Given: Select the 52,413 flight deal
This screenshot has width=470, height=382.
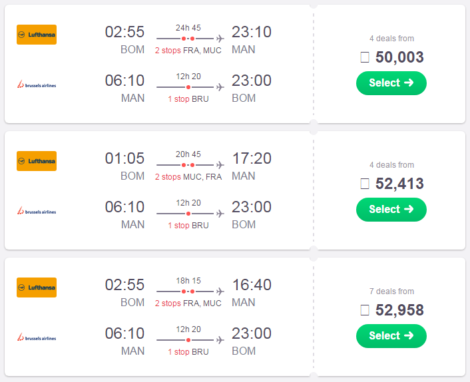Looking at the screenshot, I should (x=391, y=210).
